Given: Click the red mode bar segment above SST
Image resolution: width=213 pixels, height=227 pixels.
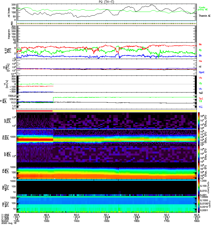Looking at the screenshot, I should click(x=34, y=111).
